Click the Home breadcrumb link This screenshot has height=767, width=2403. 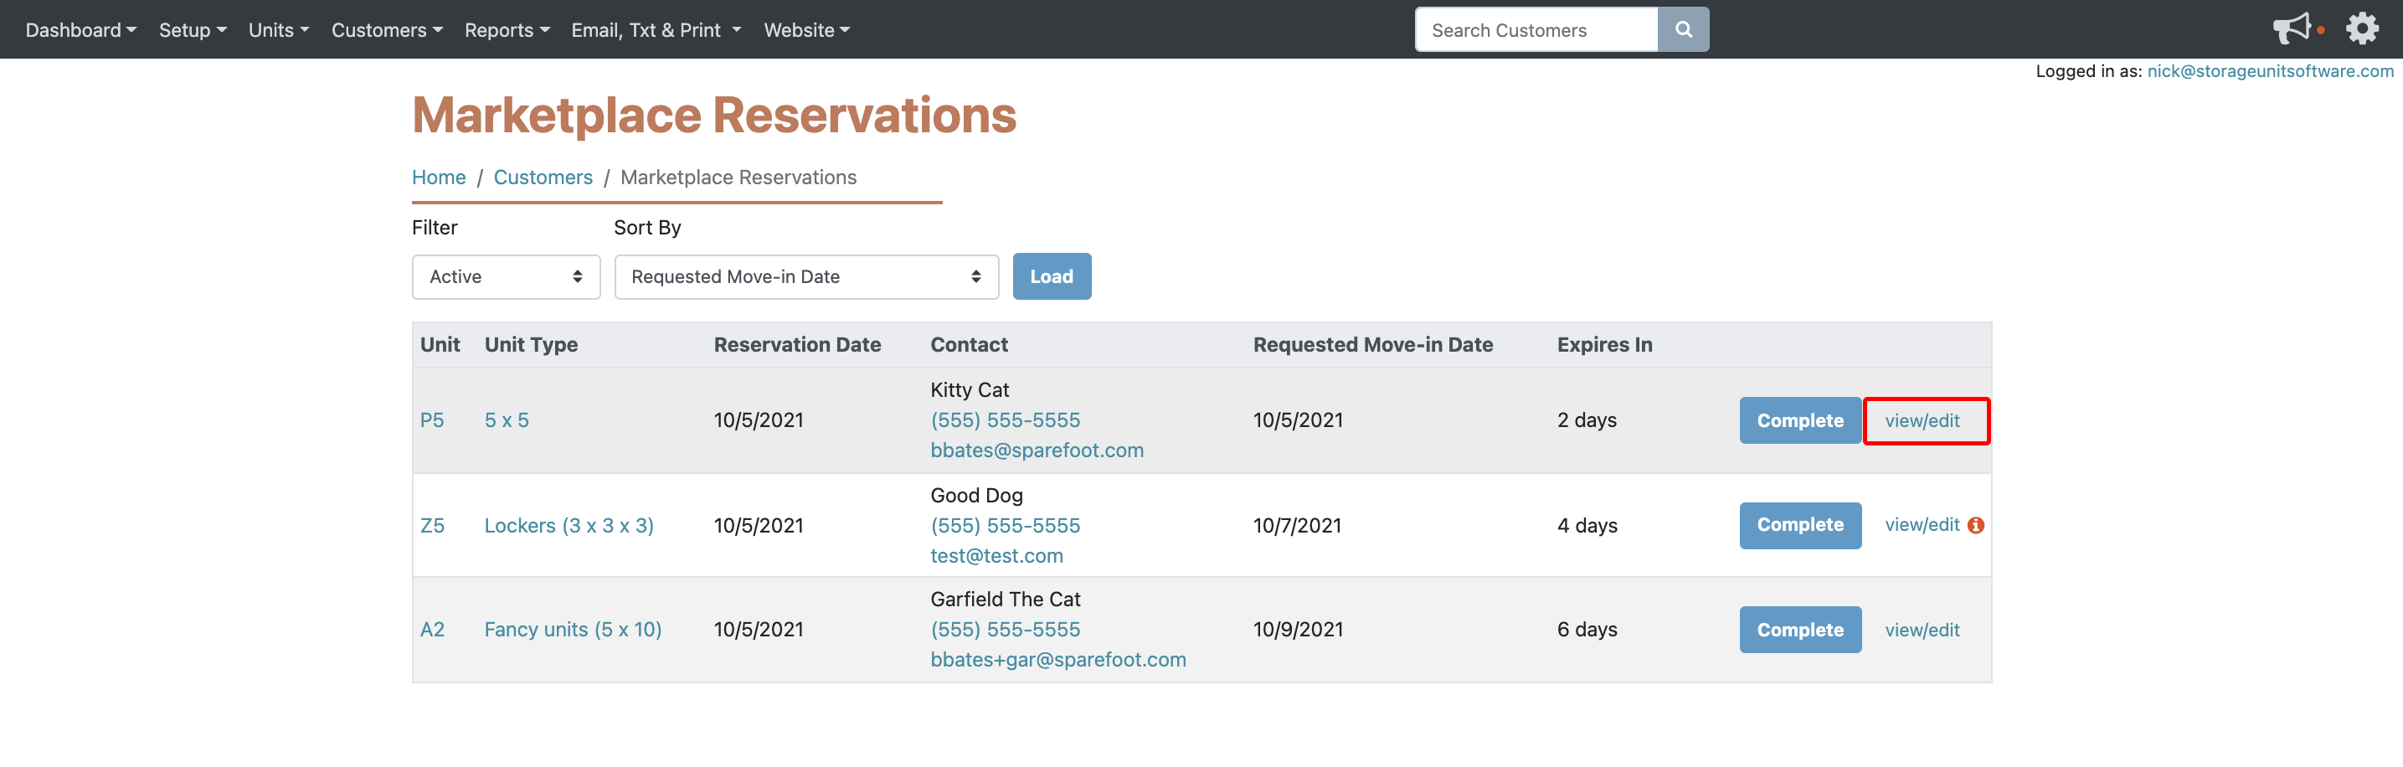439,178
